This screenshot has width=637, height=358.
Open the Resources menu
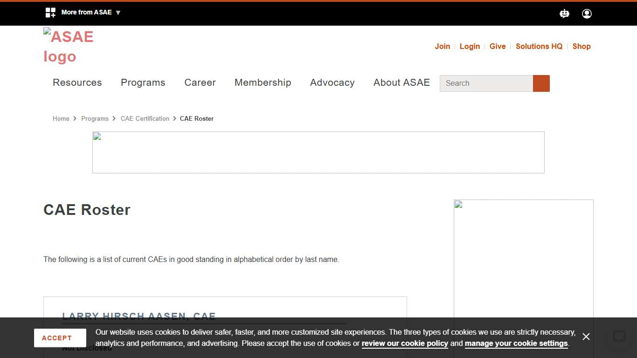(77, 83)
